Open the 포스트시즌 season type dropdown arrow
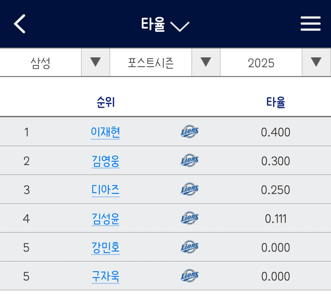 206,62
